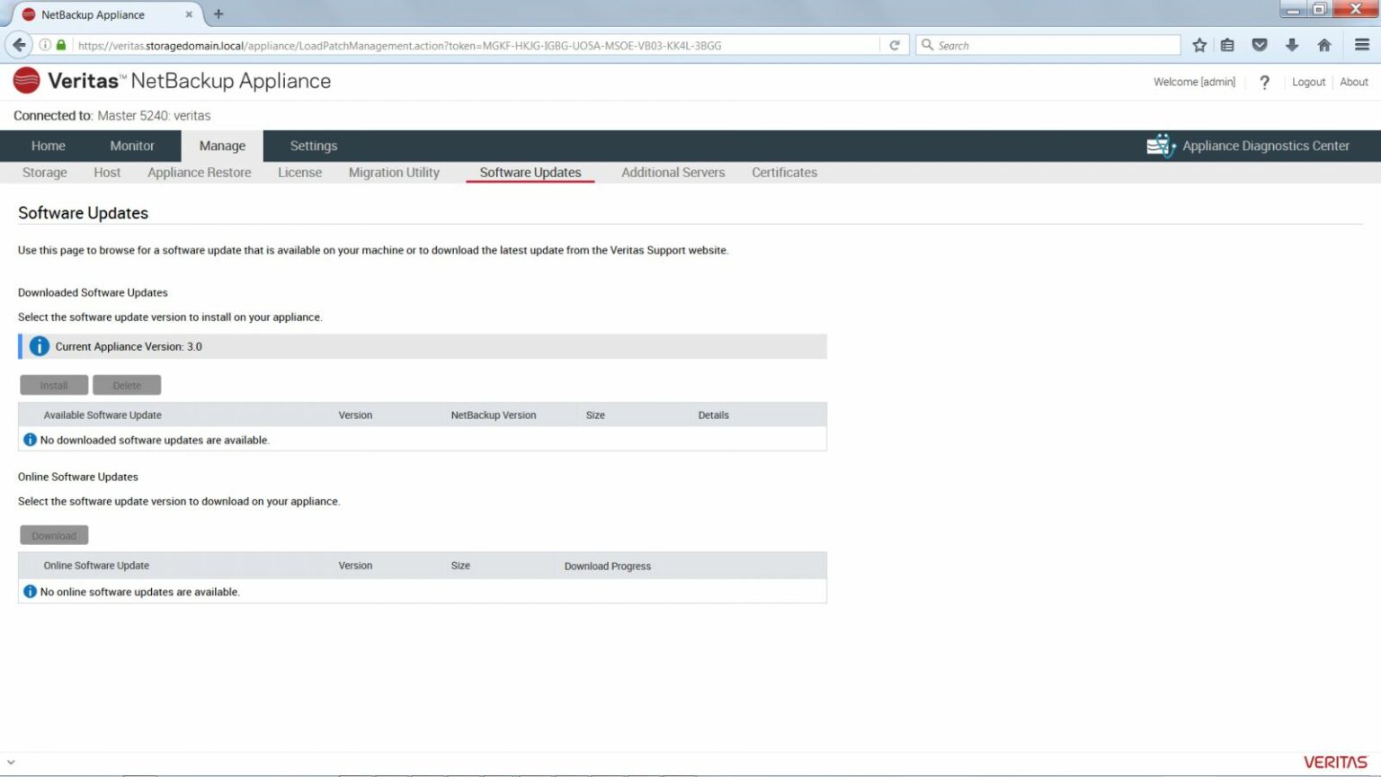Open the Appliance Restore sub-tab
Image resolution: width=1381 pixels, height=777 pixels.
pos(200,173)
